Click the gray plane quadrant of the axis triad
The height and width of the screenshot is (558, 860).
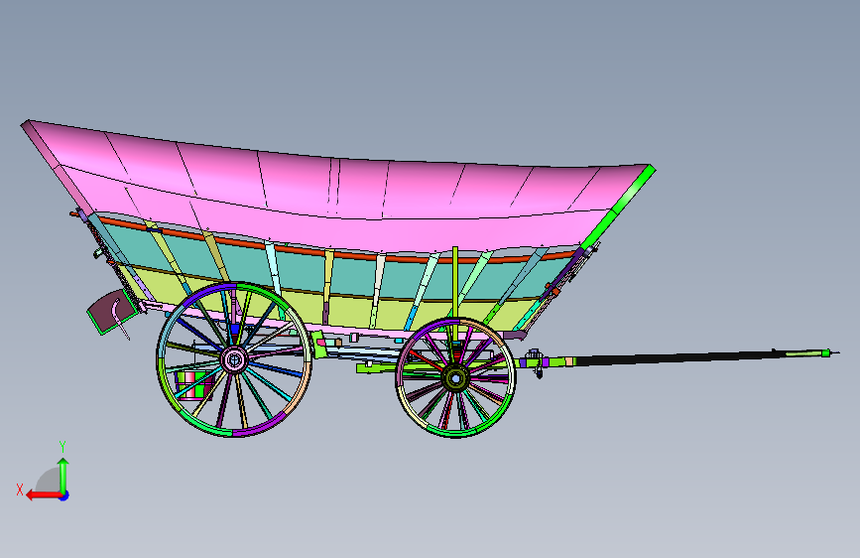tap(48, 480)
